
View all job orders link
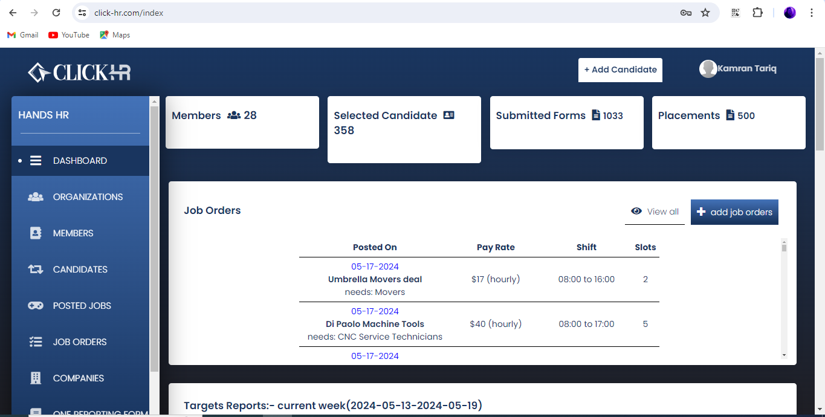(x=655, y=212)
